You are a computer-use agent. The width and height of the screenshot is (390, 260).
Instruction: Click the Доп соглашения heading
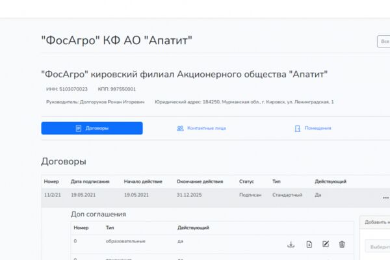(x=98, y=214)
